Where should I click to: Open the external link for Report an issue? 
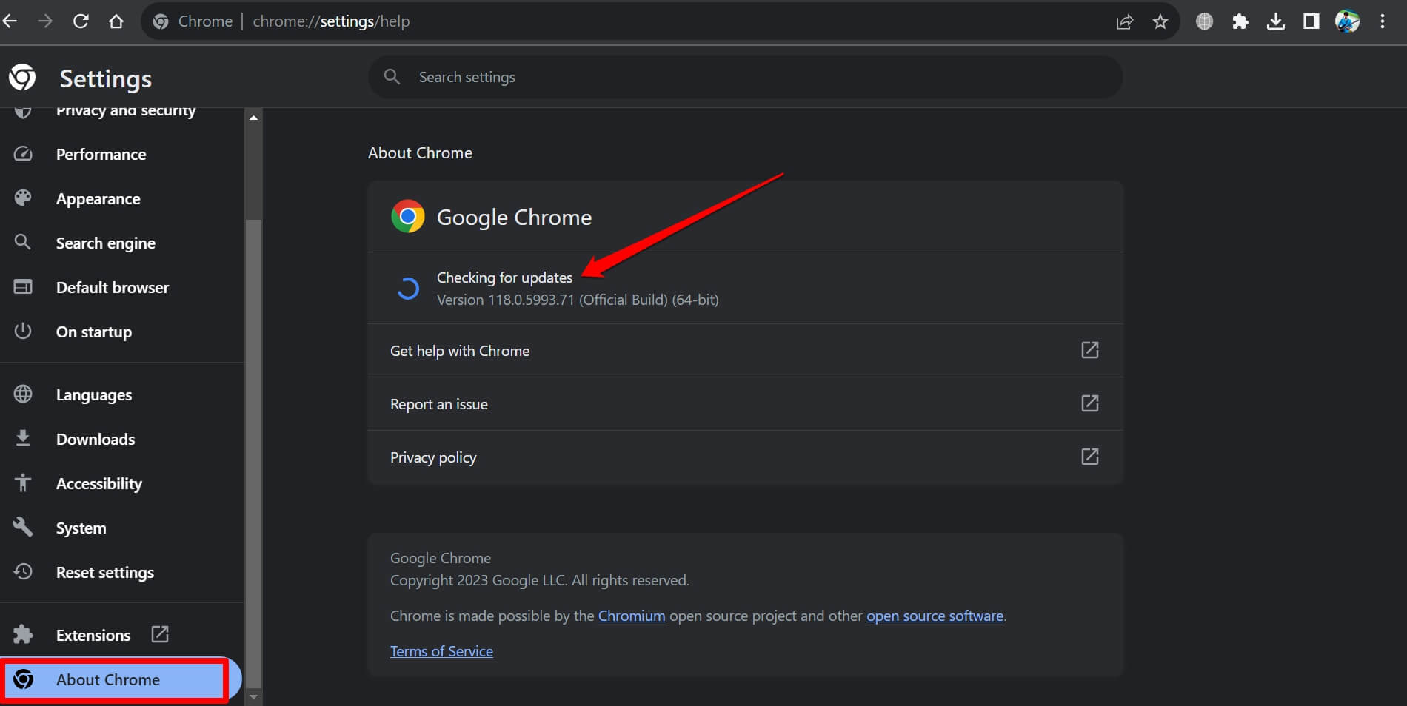click(1089, 403)
